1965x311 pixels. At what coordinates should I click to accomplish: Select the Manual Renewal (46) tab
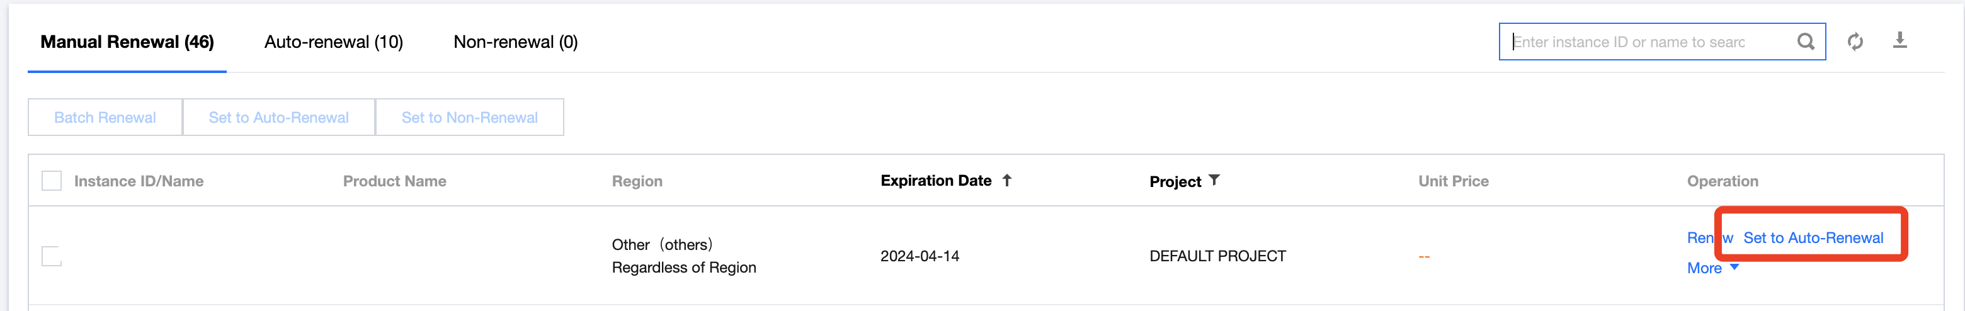coord(127,42)
